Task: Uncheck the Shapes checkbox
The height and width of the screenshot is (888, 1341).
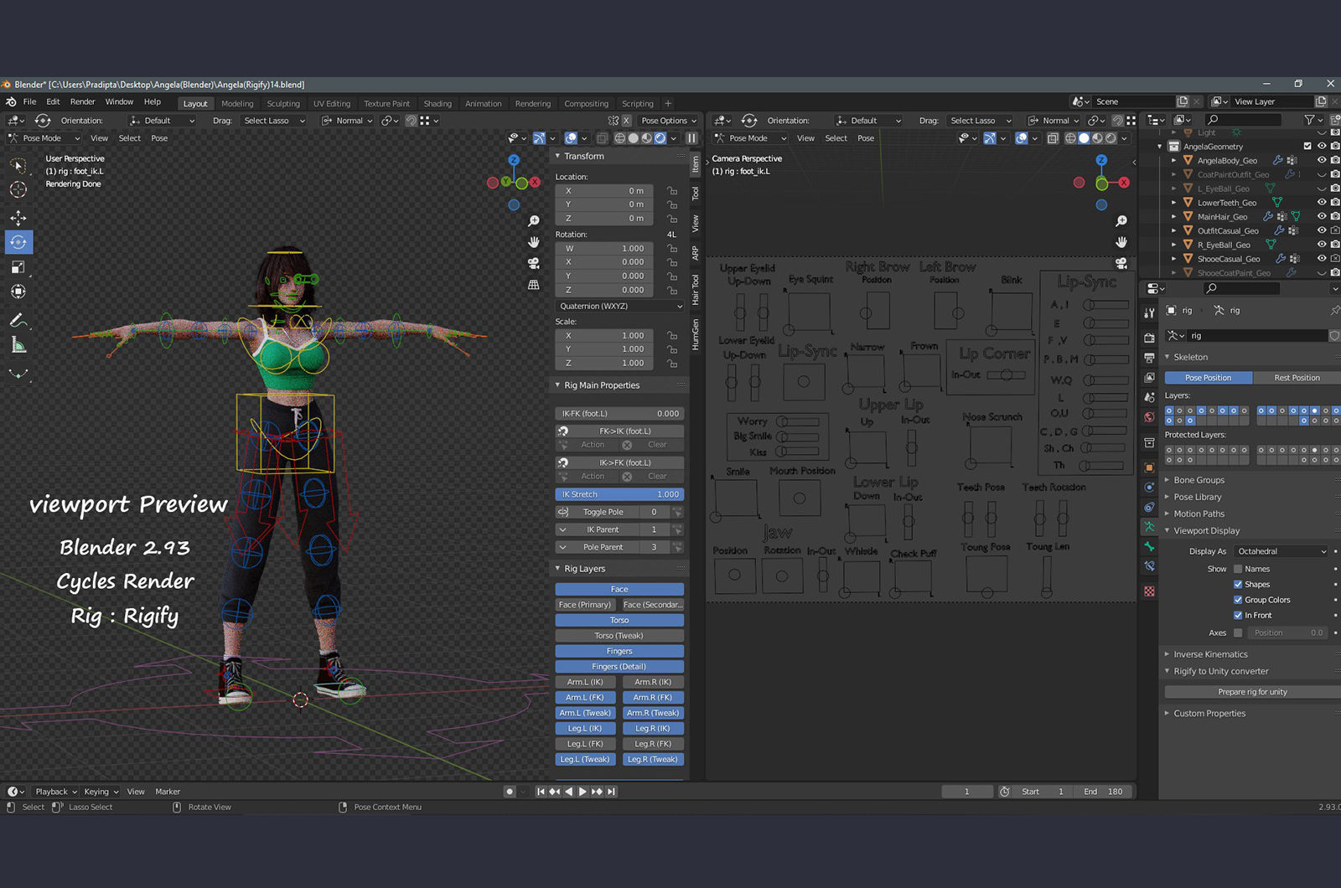Action: pos(1238,585)
